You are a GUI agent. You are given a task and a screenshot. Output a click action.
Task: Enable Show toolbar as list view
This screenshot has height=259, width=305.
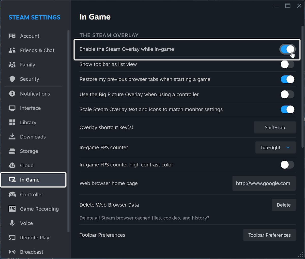(x=287, y=64)
